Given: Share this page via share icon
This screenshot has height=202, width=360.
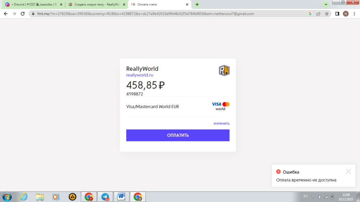Looking at the screenshot, I should (x=318, y=14).
